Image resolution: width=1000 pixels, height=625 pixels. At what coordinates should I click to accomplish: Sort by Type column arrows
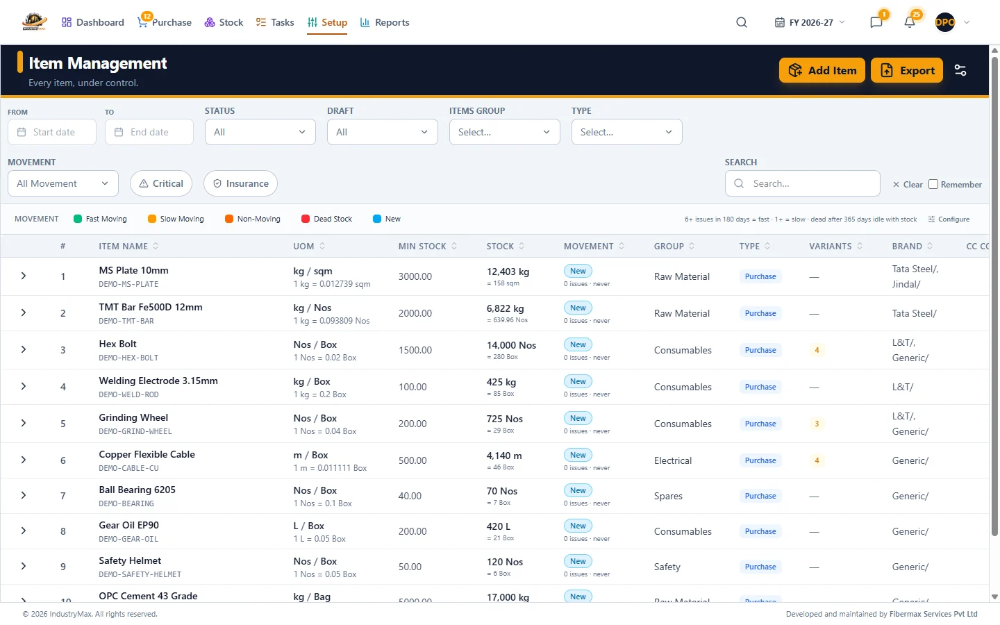(x=767, y=246)
